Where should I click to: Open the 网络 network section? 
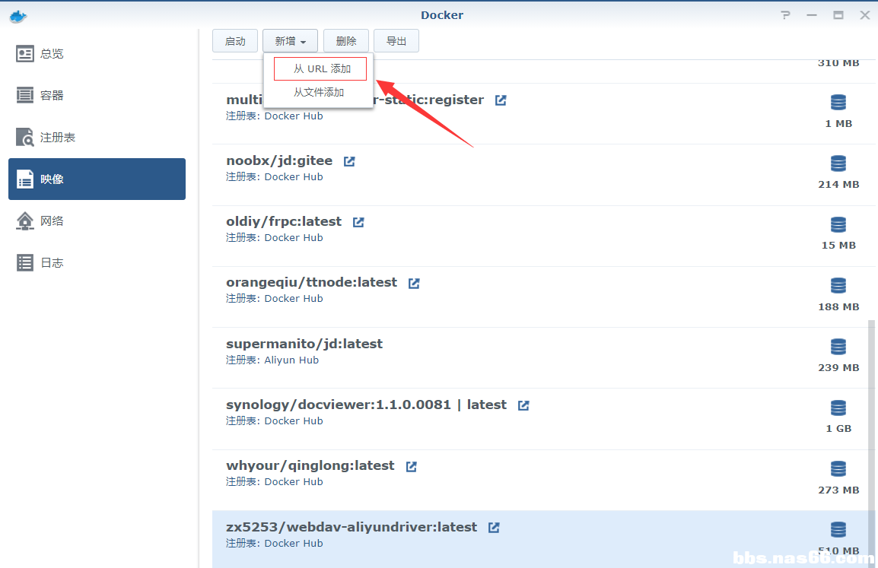coord(97,221)
